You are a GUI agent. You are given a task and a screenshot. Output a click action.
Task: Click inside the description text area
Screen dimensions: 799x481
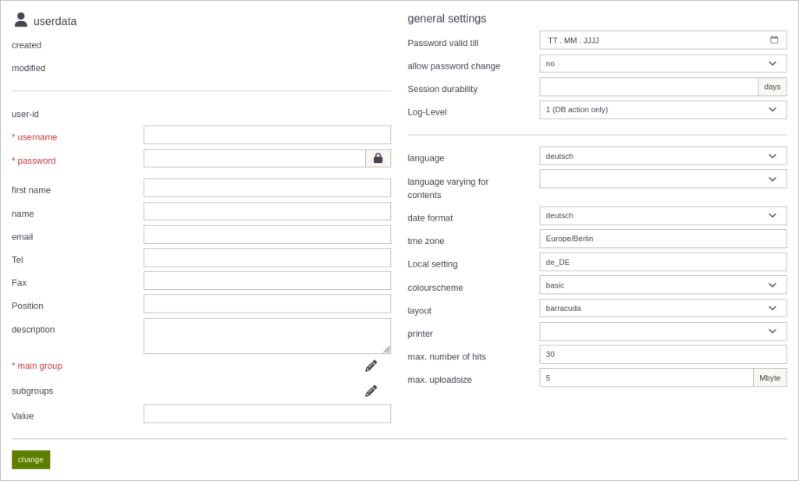tap(267, 336)
